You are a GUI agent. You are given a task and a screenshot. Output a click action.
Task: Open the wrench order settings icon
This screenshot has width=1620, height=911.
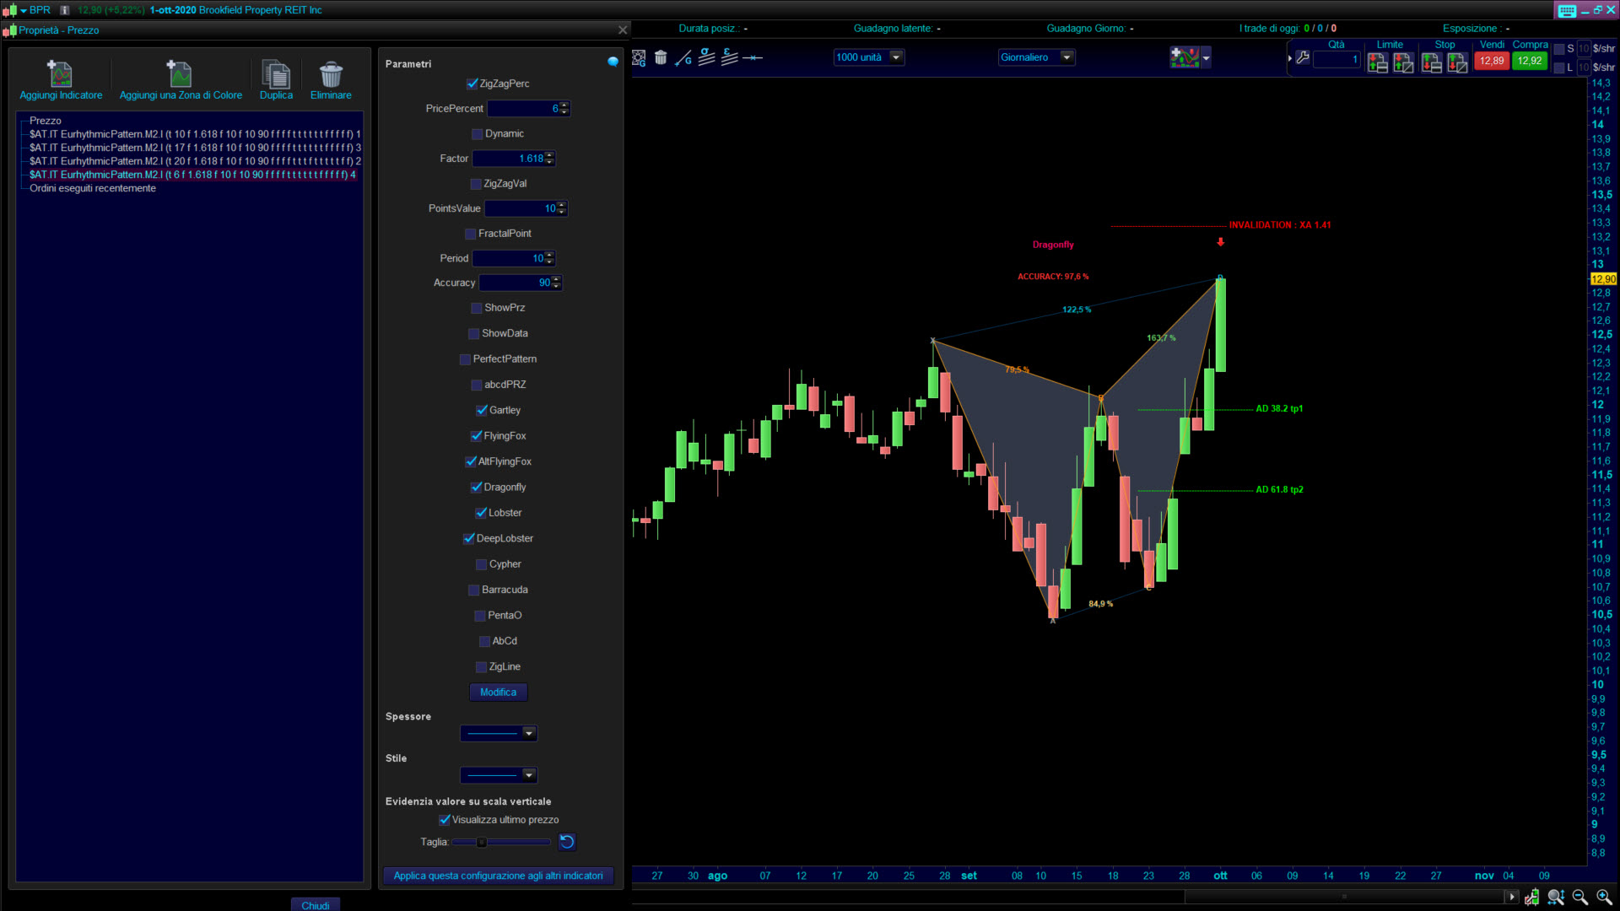(x=1303, y=57)
